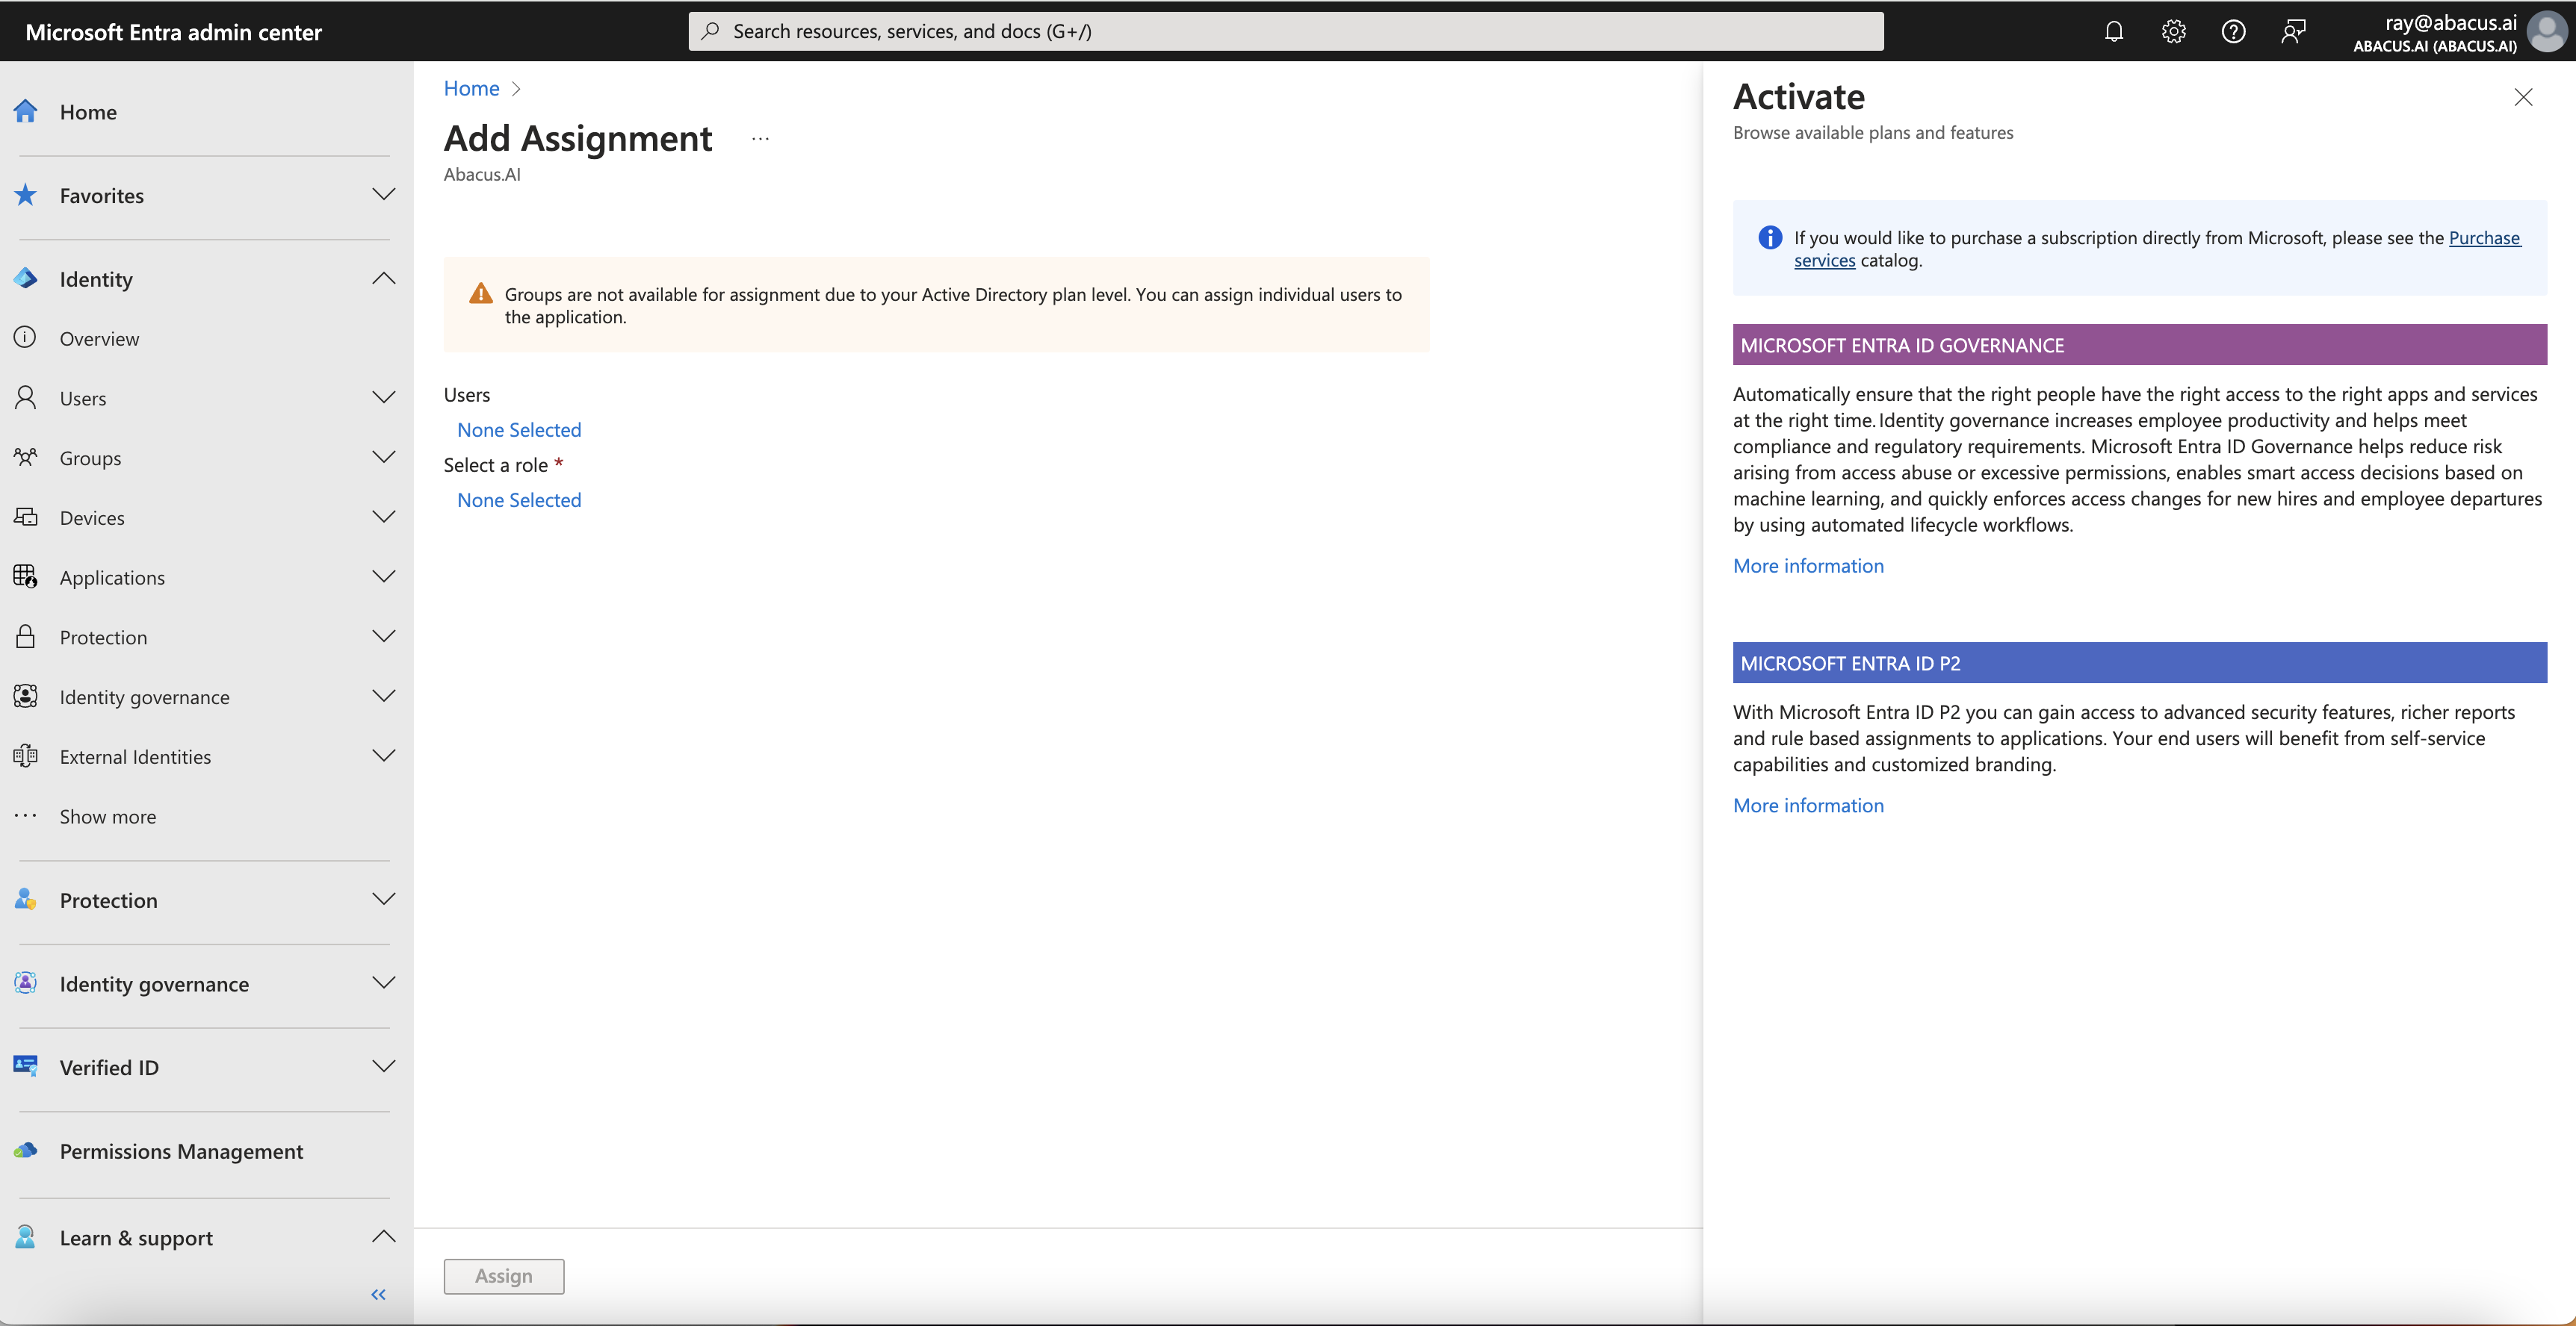Select the Devices sidebar icon

tap(25, 517)
